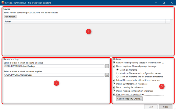Toggle Extend filenames to at least three characters
This screenshot has height=110, width=176.
(114, 80)
